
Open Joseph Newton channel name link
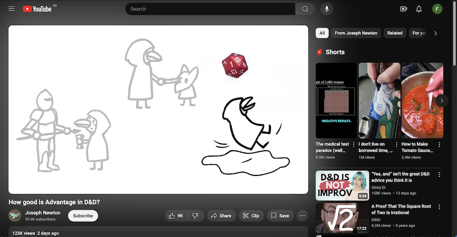point(43,213)
